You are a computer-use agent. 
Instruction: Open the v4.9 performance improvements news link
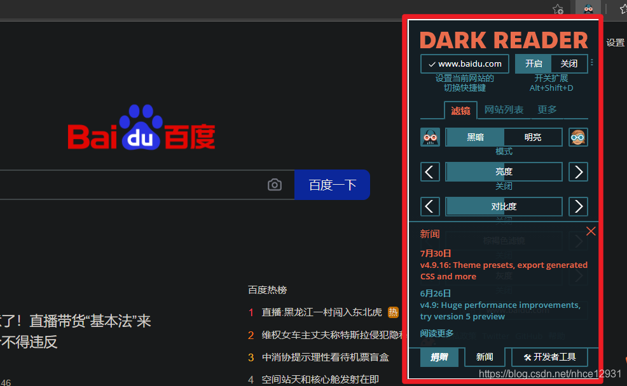[500, 310]
